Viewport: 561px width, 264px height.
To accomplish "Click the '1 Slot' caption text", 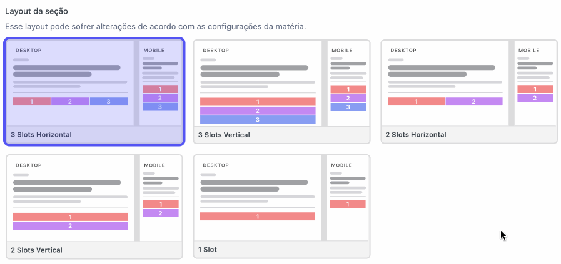I will [208, 250].
